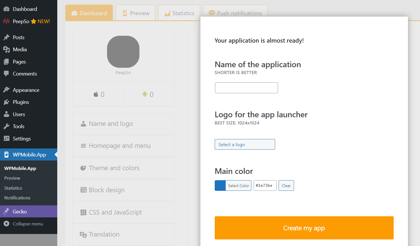Click the Settings sliders icon
Image resolution: width=420 pixels, height=246 pixels.
[6, 139]
